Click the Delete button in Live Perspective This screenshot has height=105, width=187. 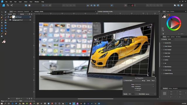148,80
